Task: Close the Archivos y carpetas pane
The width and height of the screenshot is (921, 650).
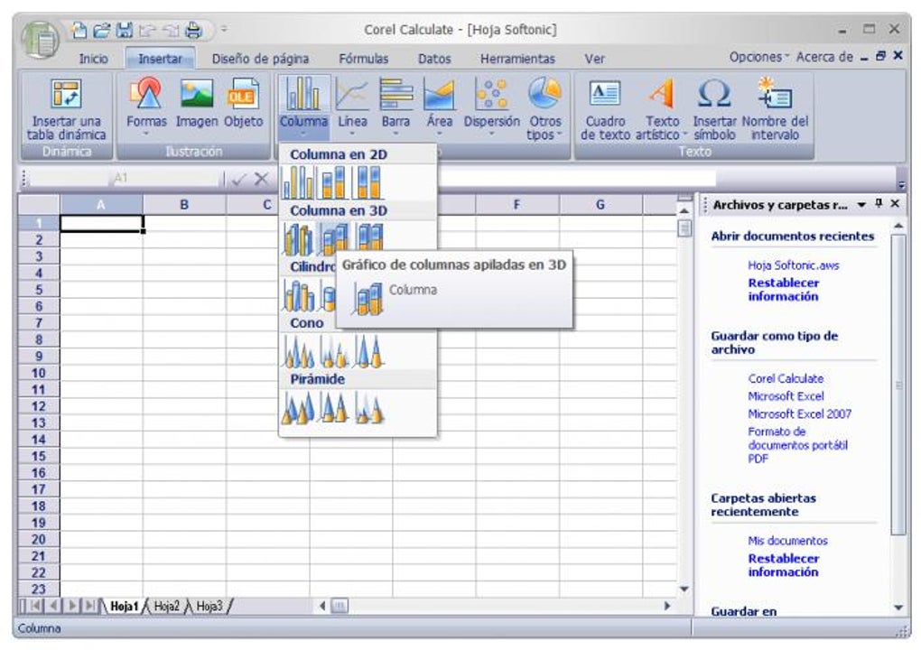Action: click(x=895, y=203)
